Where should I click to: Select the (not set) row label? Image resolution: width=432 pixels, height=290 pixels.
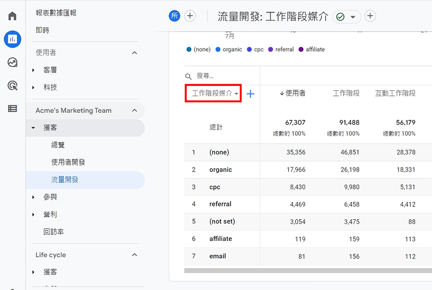click(222, 221)
